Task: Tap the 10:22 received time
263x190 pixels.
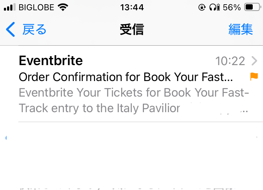Action: click(x=230, y=61)
